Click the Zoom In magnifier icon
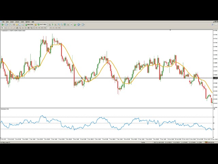The image size is (218, 164). pyautogui.click(x=59, y=25)
